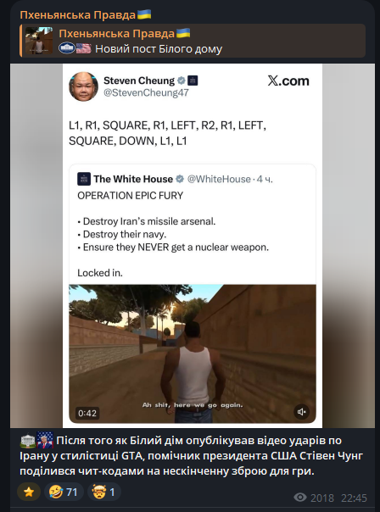Click the government affiliation badge beside Steven Cheung

[193, 81]
